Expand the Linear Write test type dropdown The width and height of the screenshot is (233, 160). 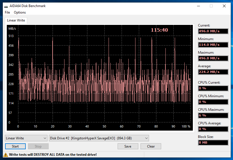pyautogui.click(x=26, y=138)
